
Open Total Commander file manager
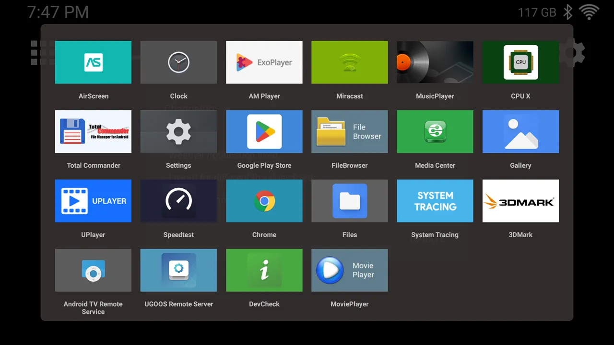[x=93, y=132]
